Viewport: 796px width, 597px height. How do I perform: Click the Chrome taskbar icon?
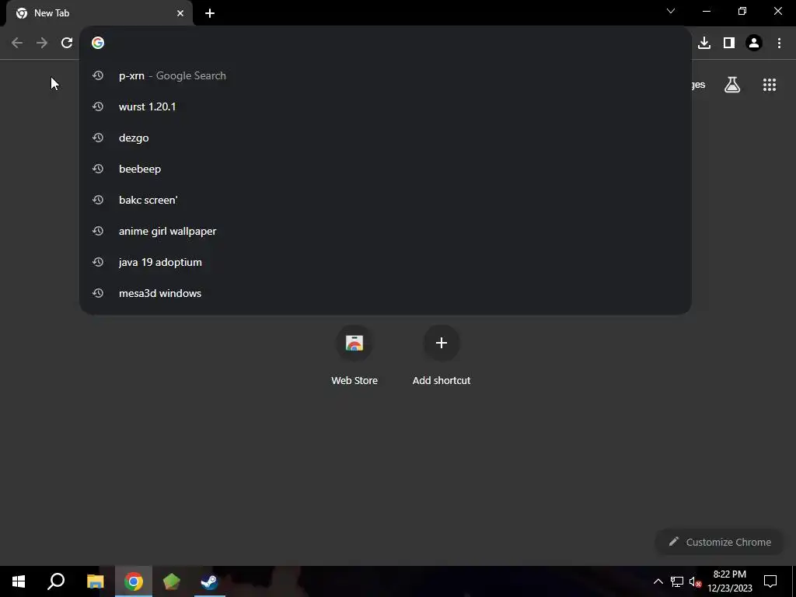(x=134, y=581)
